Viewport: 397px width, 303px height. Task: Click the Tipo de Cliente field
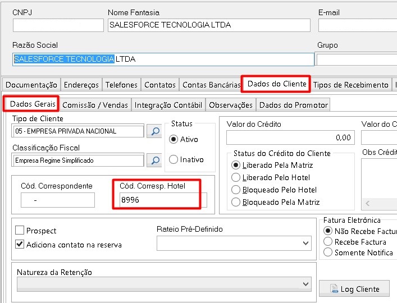point(77,131)
